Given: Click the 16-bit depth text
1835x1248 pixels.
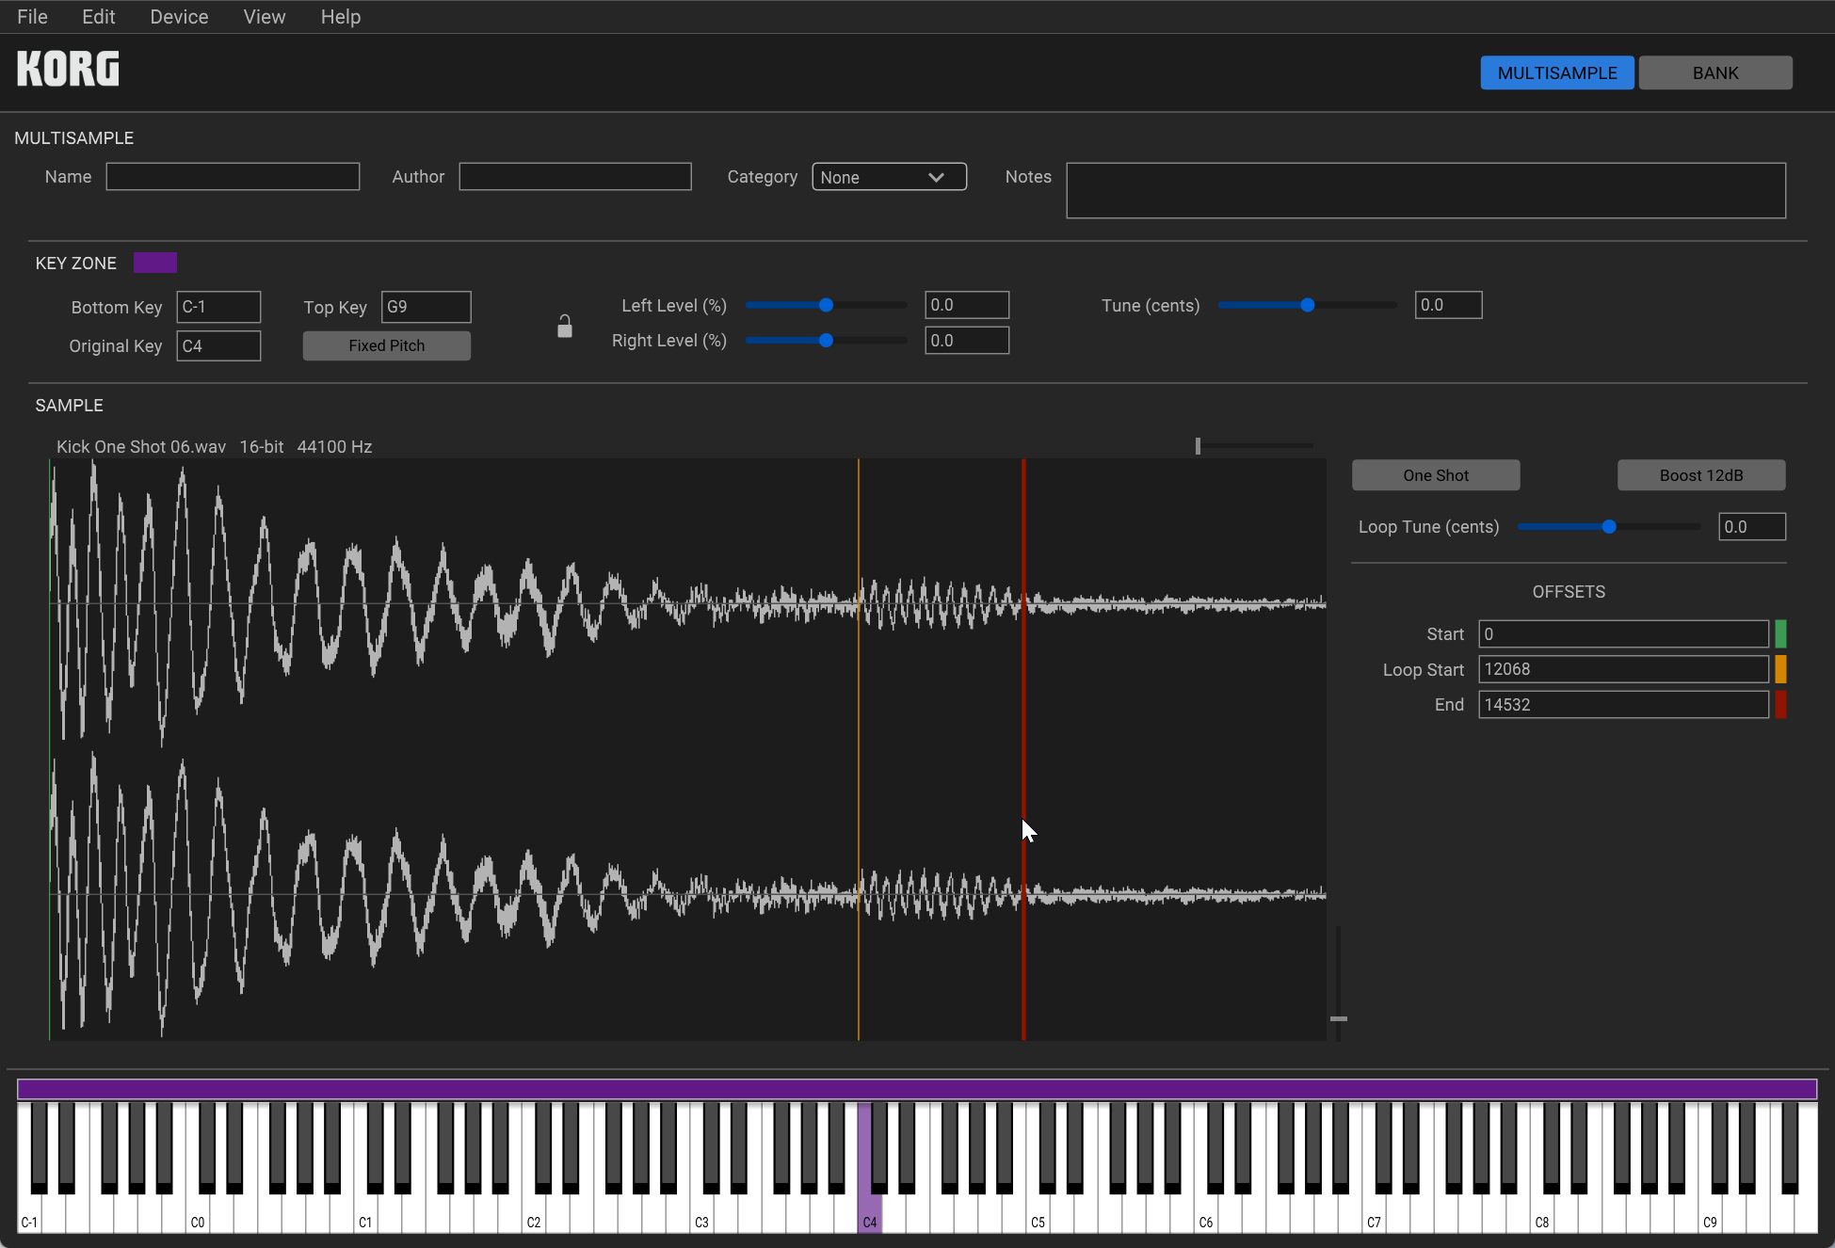Looking at the screenshot, I should click(x=262, y=447).
